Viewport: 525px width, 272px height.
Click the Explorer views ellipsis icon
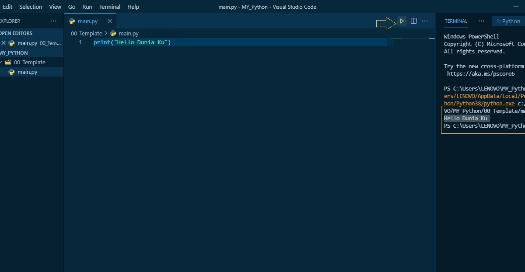tap(53, 21)
